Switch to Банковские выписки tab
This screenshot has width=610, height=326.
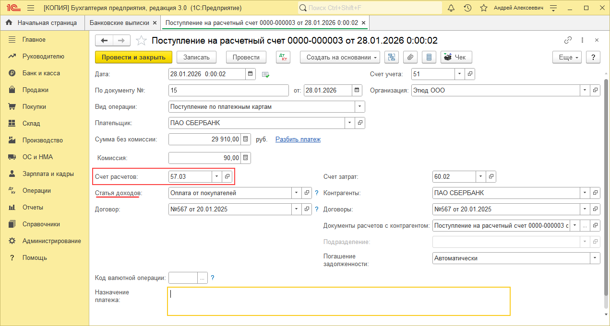pyautogui.click(x=120, y=23)
